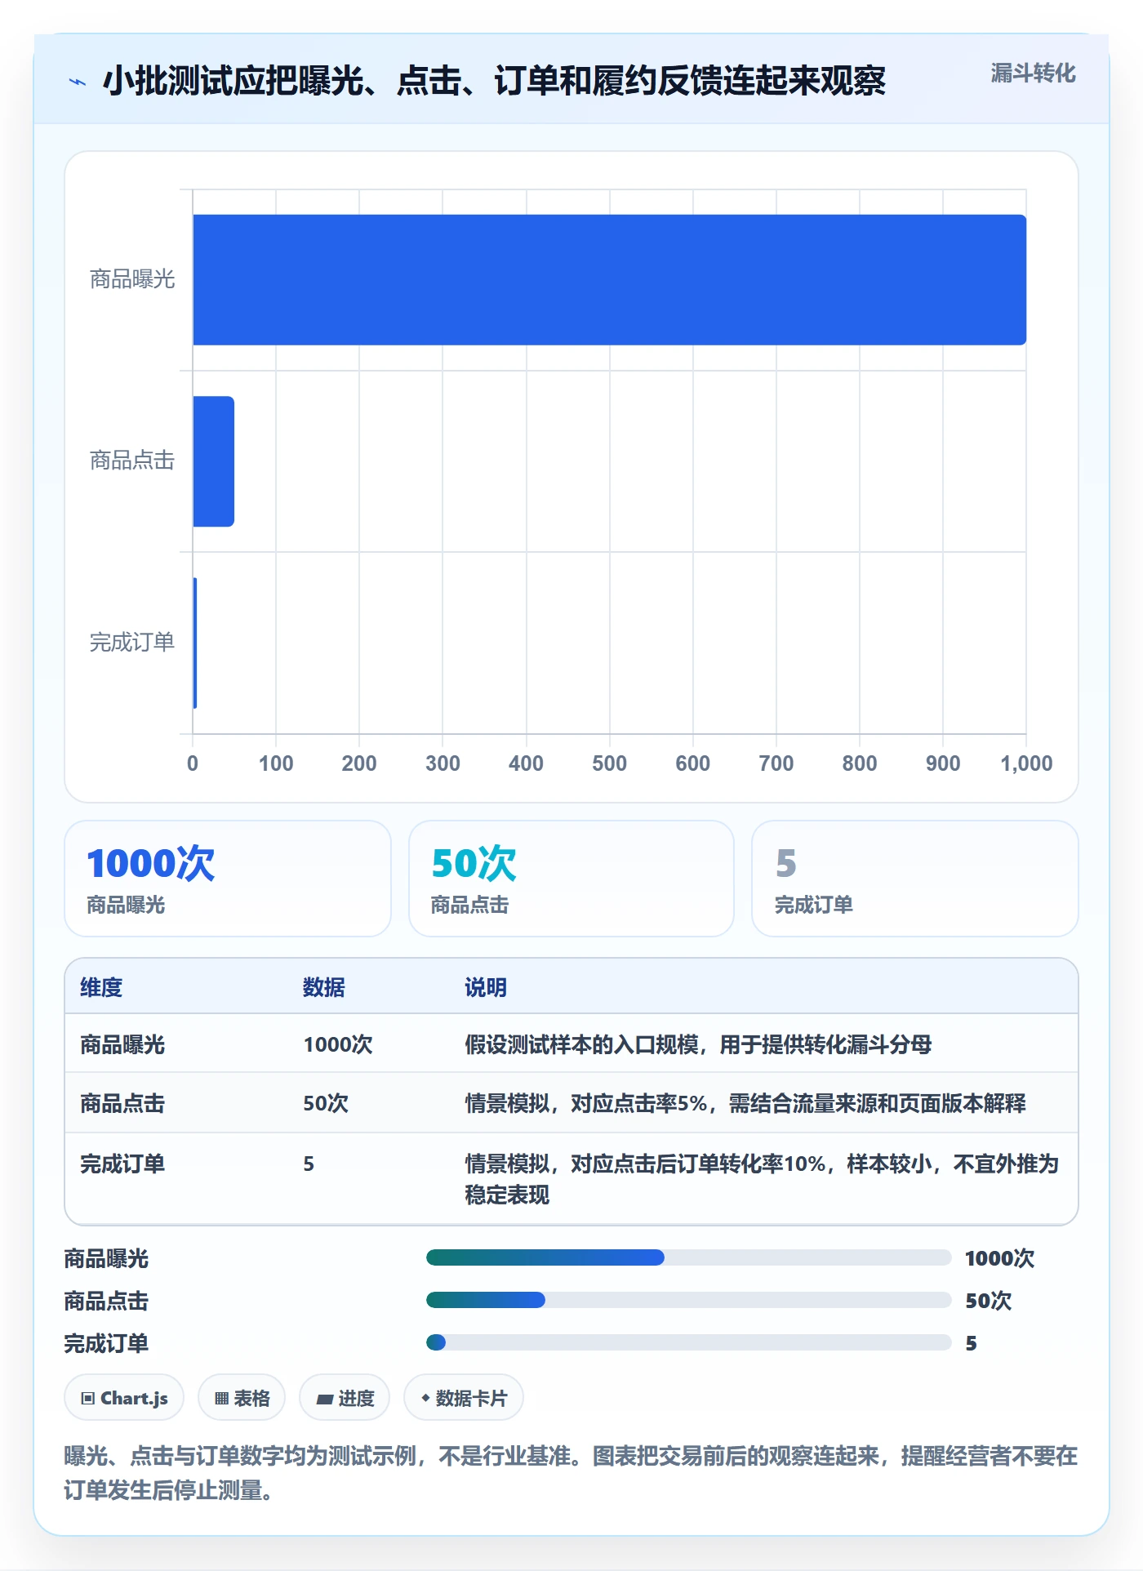
Task: Click the 进度 chip
Action: [x=345, y=1398]
